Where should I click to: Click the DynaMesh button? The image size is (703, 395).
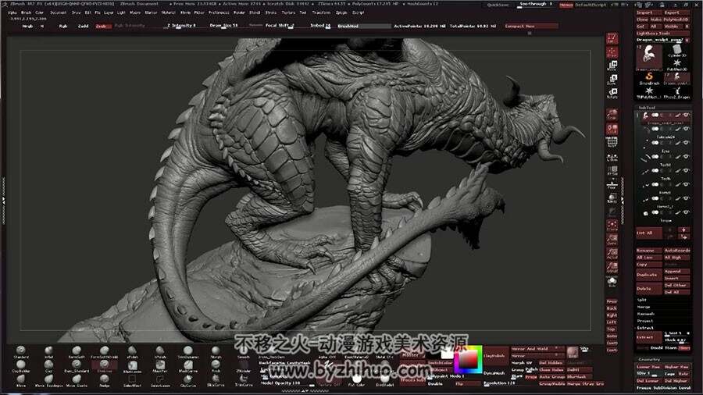(494, 372)
